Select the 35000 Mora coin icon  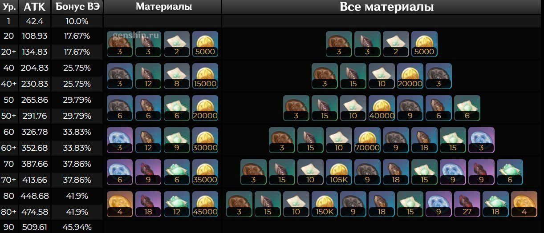[x=205, y=172]
